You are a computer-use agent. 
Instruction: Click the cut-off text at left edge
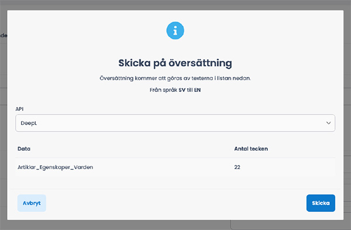4,36
